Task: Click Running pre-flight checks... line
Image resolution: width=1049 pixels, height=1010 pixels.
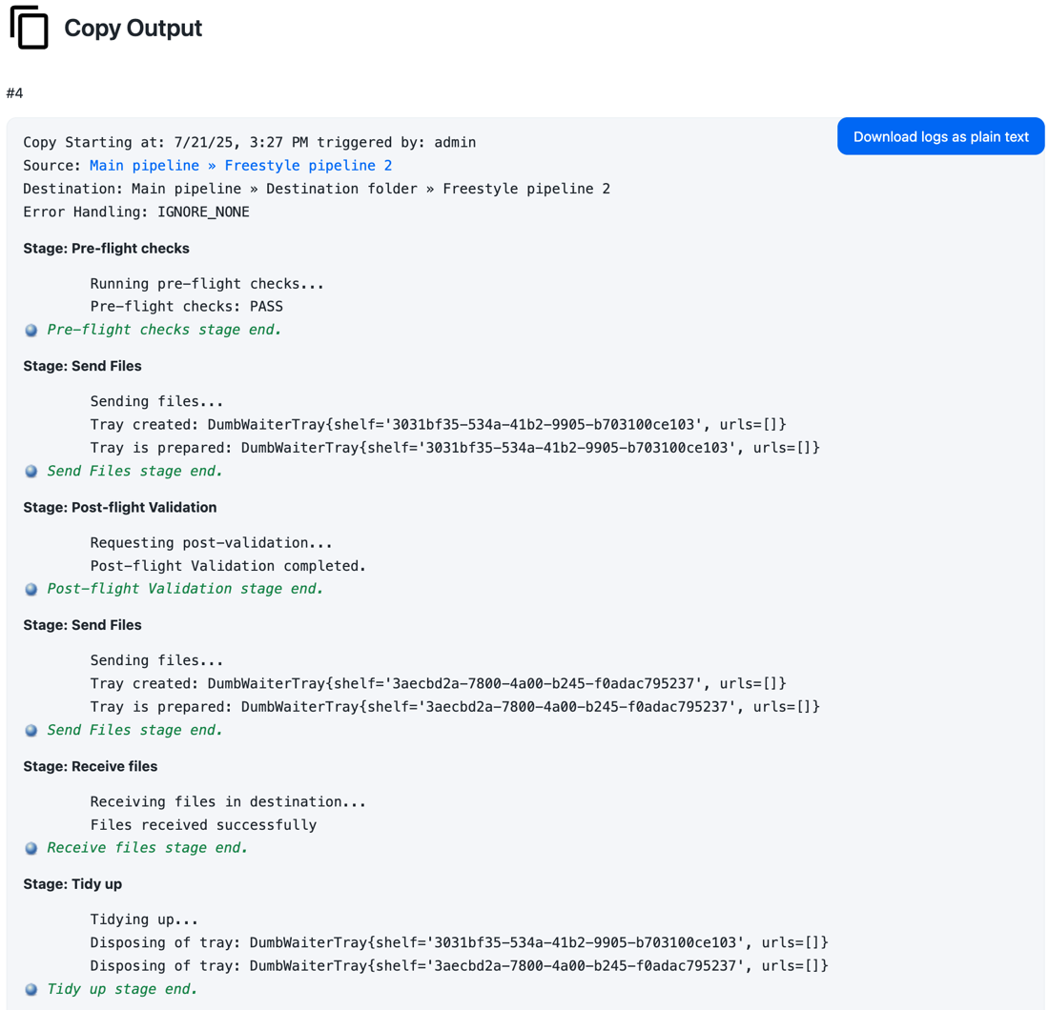Action: pos(207,283)
